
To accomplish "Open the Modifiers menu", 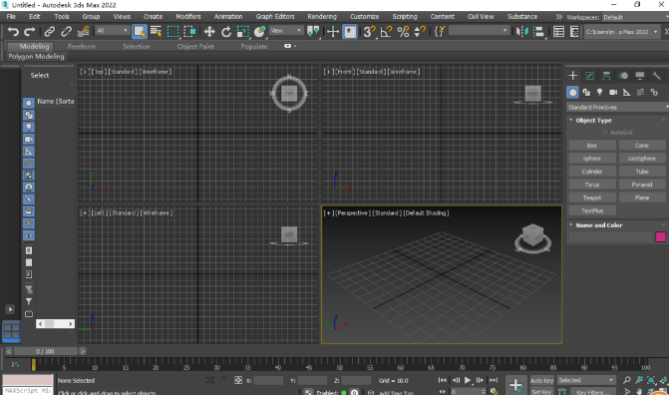I will pos(188,17).
